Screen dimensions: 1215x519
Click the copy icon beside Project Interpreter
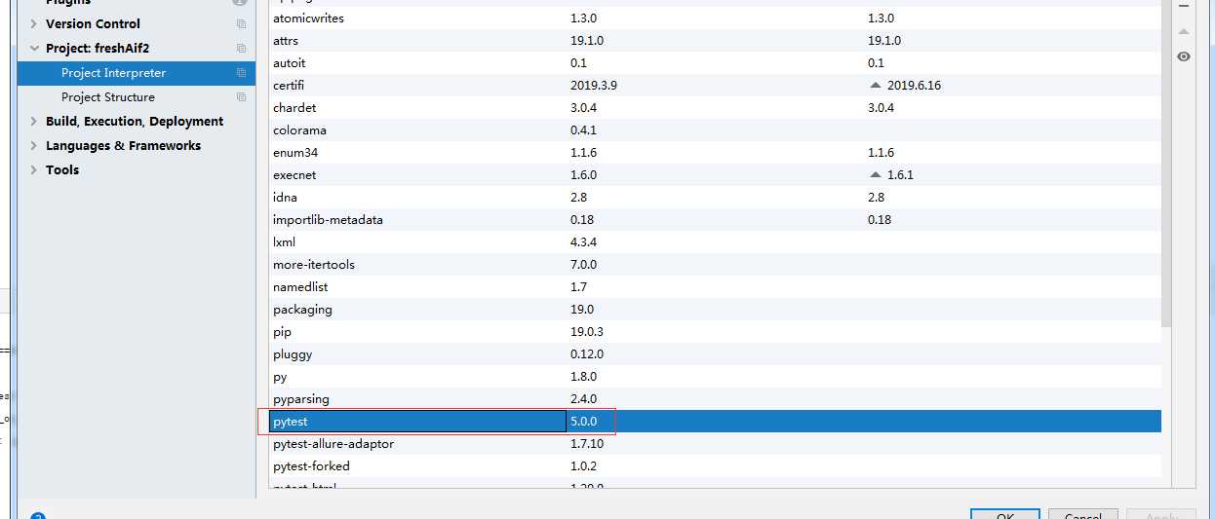pyautogui.click(x=241, y=72)
